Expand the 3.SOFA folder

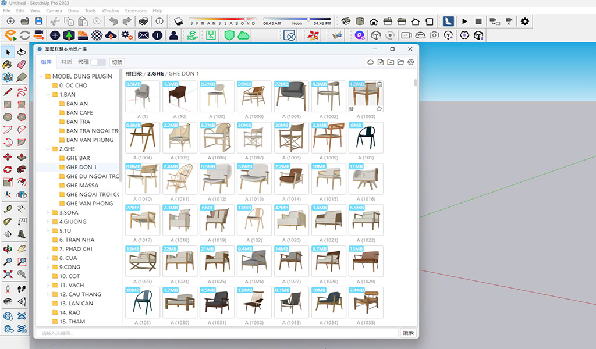[x=48, y=213]
